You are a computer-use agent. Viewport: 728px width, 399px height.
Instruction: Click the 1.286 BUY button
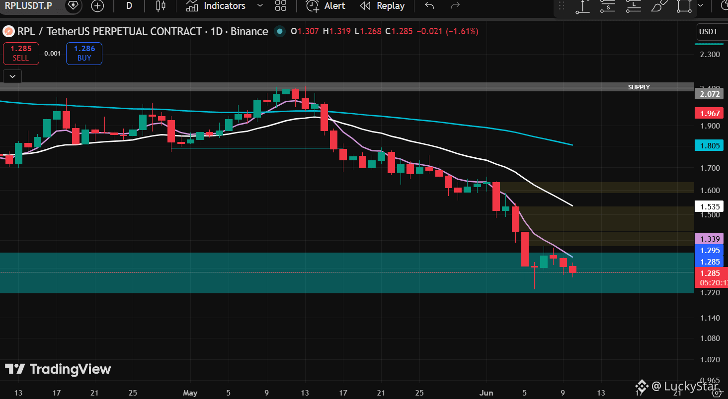click(x=84, y=53)
